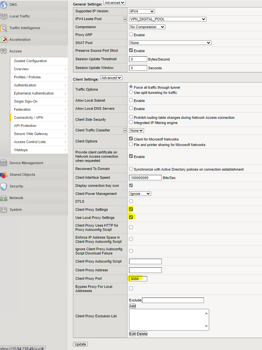
Task: Click the Update button
Action: tap(80, 344)
